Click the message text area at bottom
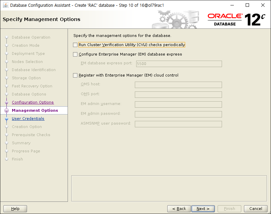Screen dimensions: 271x214 169,188
